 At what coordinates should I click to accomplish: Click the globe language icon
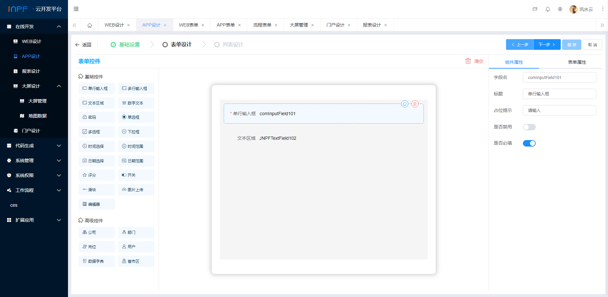click(560, 9)
